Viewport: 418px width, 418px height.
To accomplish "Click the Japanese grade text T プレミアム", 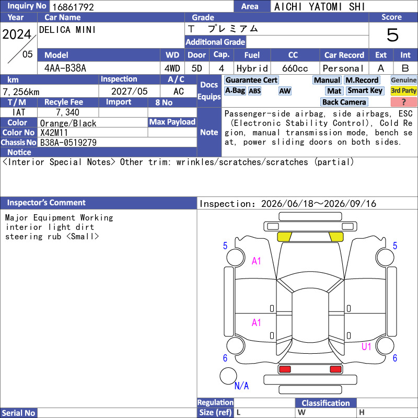I will point(223,29).
